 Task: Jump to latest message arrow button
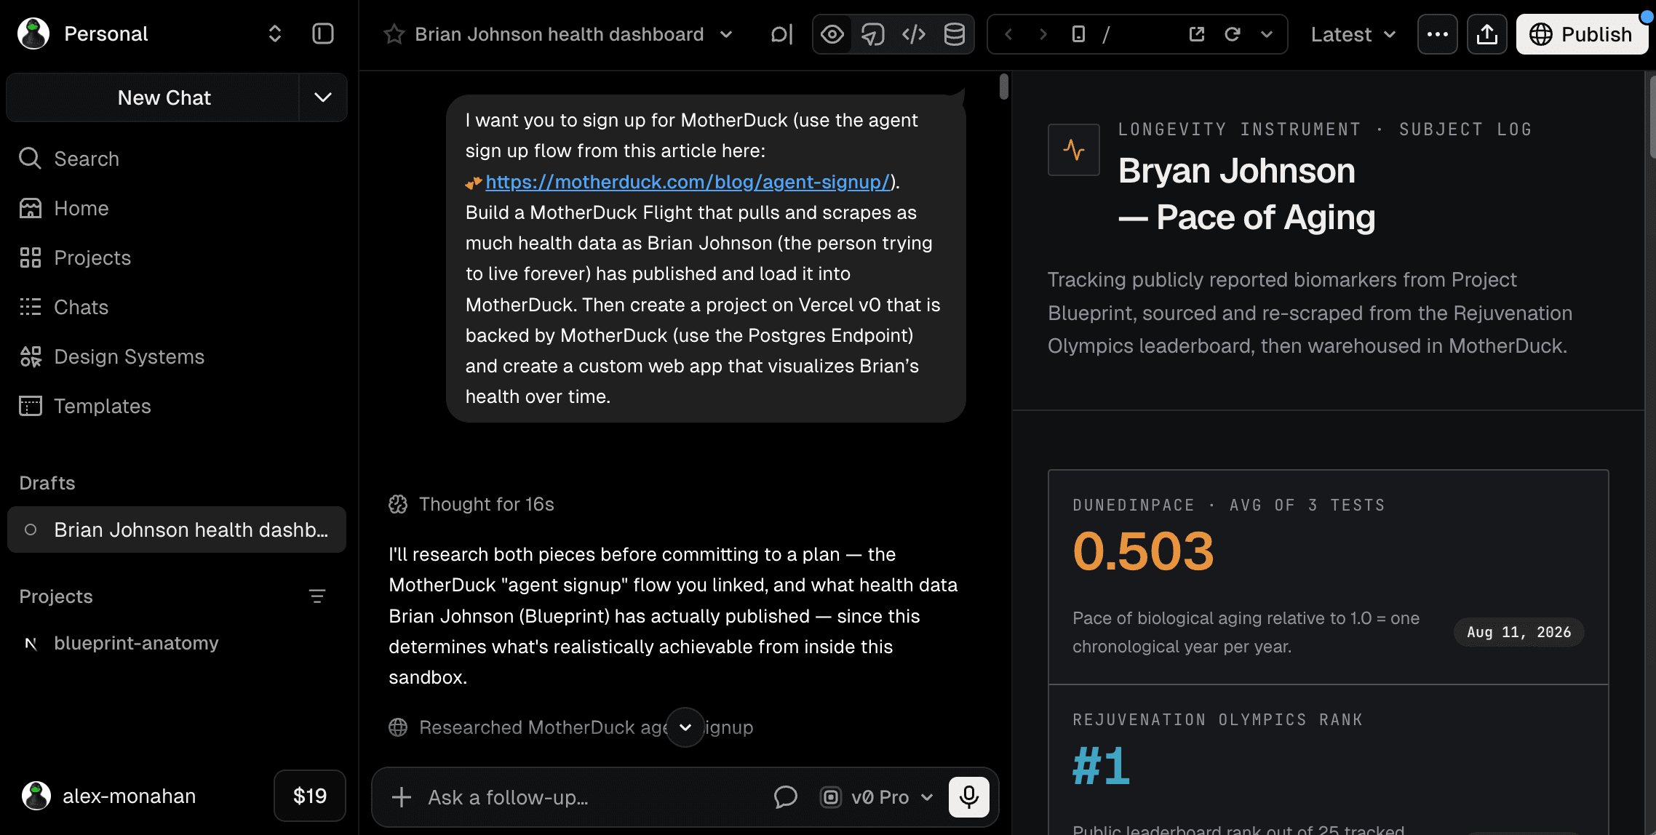tap(685, 727)
